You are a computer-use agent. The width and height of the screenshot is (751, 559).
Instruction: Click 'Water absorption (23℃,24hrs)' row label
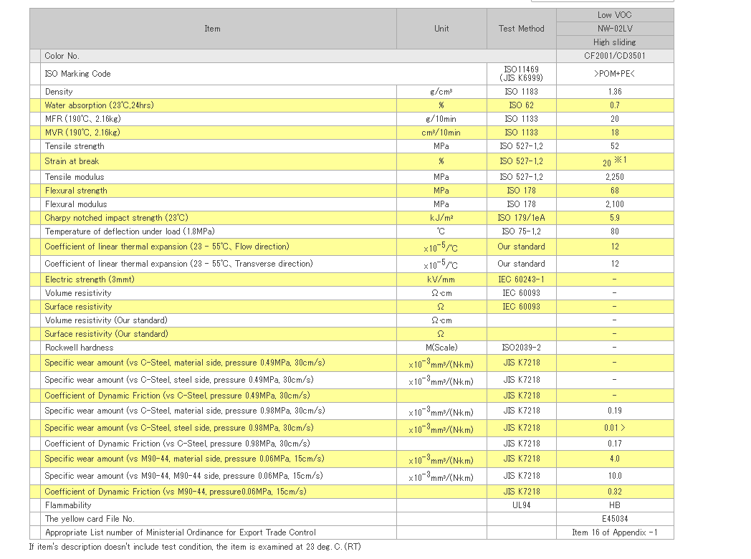click(x=99, y=105)
